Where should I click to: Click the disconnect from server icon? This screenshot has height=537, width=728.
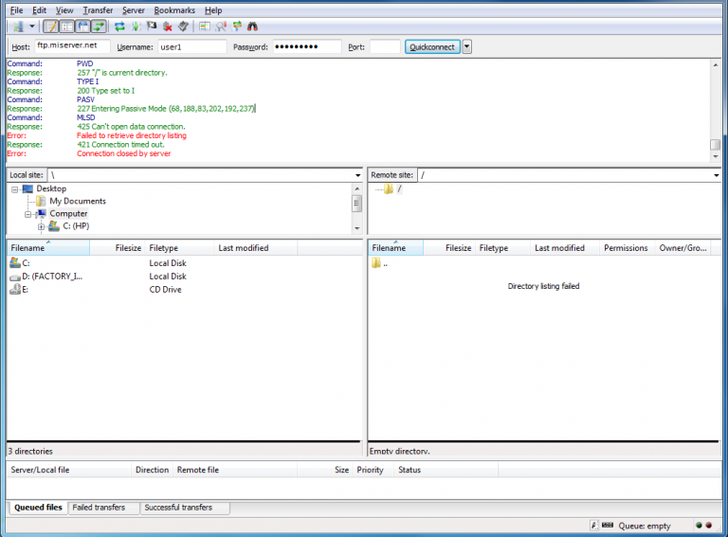point(167,27)
